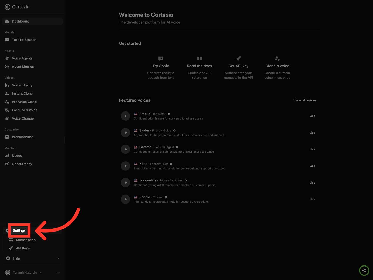
Task: Click the Voice Library icon
Action: point(7,85)
